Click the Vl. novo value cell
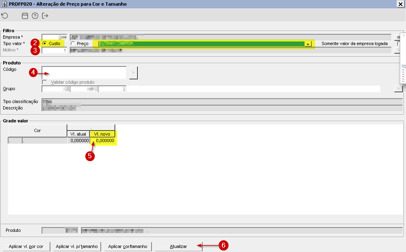 [x=103, y=140]
